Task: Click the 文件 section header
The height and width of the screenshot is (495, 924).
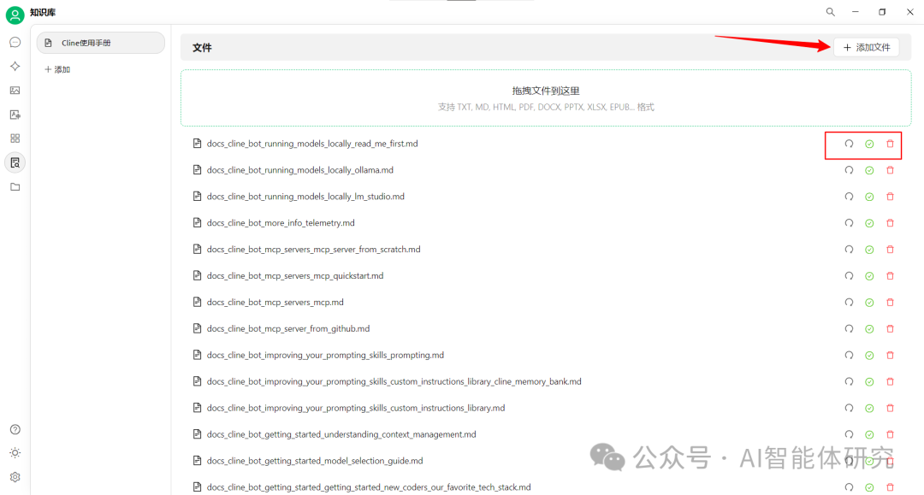Action: click(202, 48)
